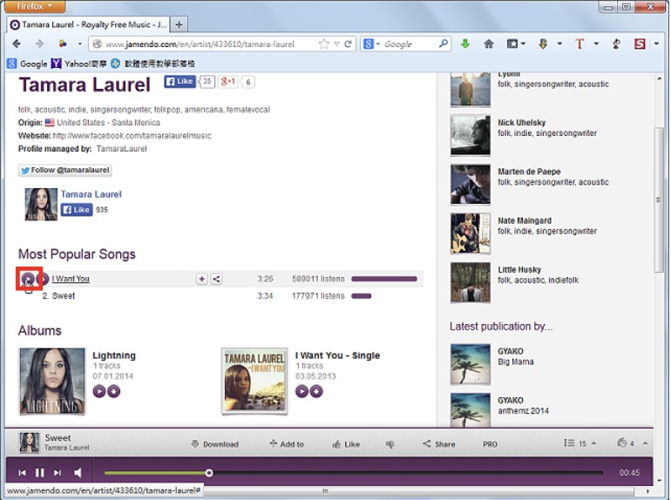Go back to the previous page
Image resolution: width=671 pixels, height=500 pixels.
coord(17,44)
